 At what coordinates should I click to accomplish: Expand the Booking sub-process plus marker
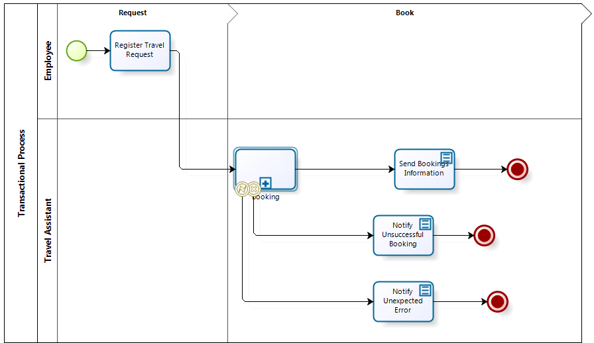pos(265,183)
